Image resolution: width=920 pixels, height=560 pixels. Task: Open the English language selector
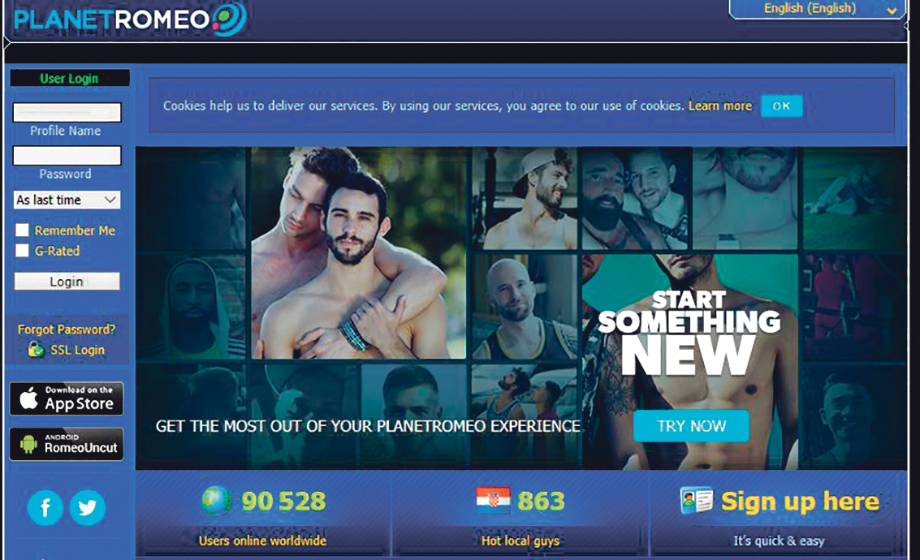pos(816,9)
